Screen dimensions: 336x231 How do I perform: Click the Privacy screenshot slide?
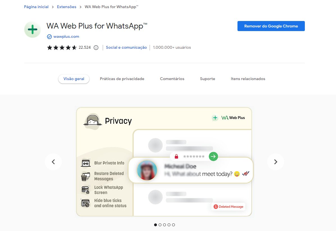[x=164, y=162]
